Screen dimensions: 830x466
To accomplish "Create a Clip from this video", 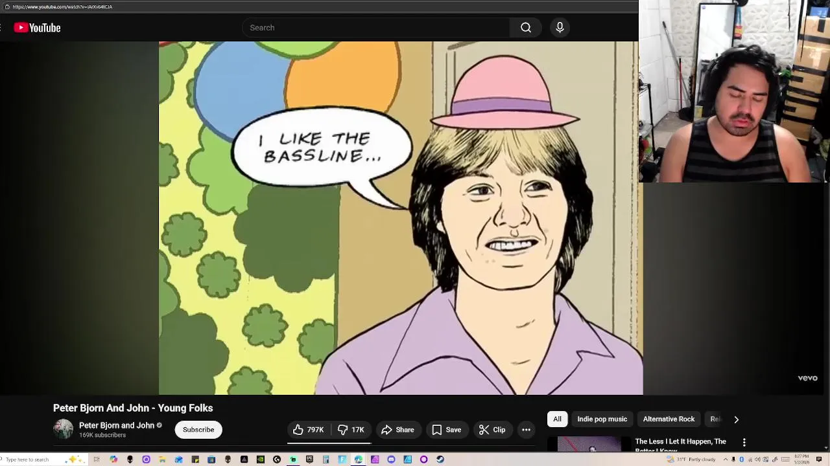I will click(x=492, y=430).
